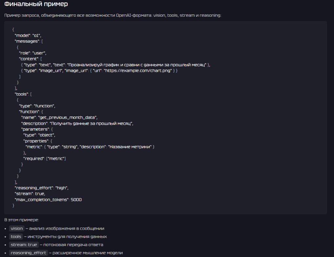Click the "reasoning_effort" badge in the bullet list
Screen dimensions: 334x257
pos(28,253)
